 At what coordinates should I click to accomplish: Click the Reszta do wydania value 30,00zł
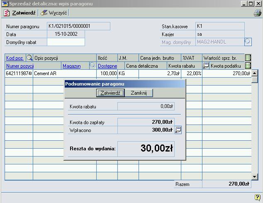(146, 149)
